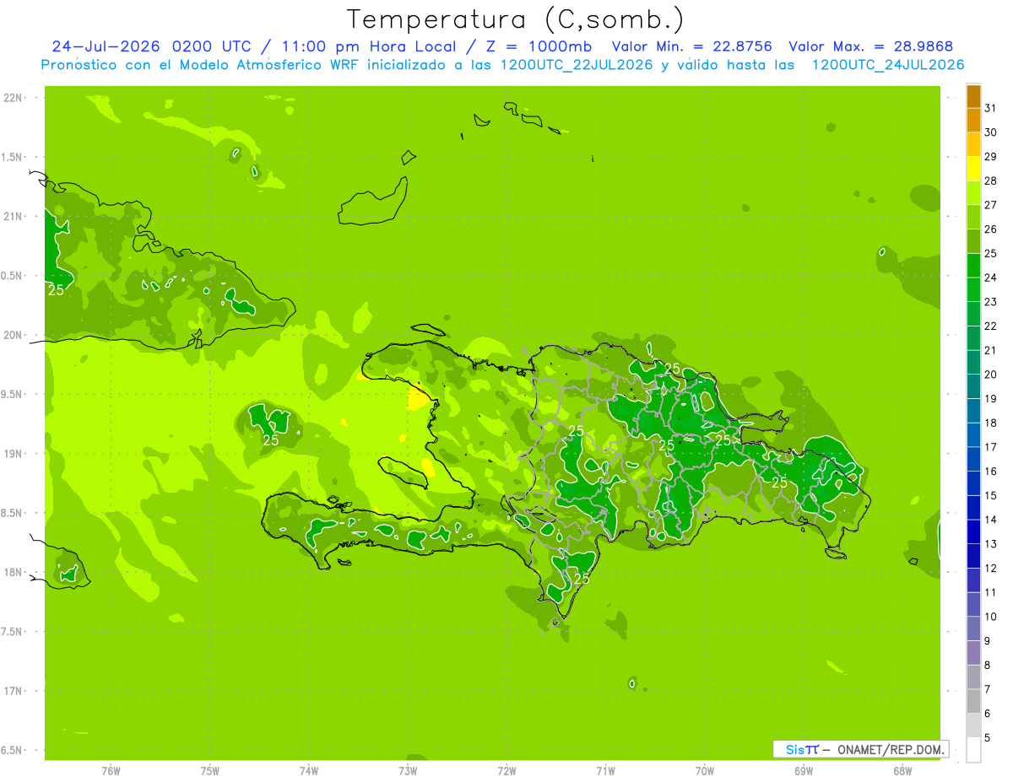Click the '17N' latitude label
The height and width of the screenshot is (782, 1013).
(x=13, y=691)
